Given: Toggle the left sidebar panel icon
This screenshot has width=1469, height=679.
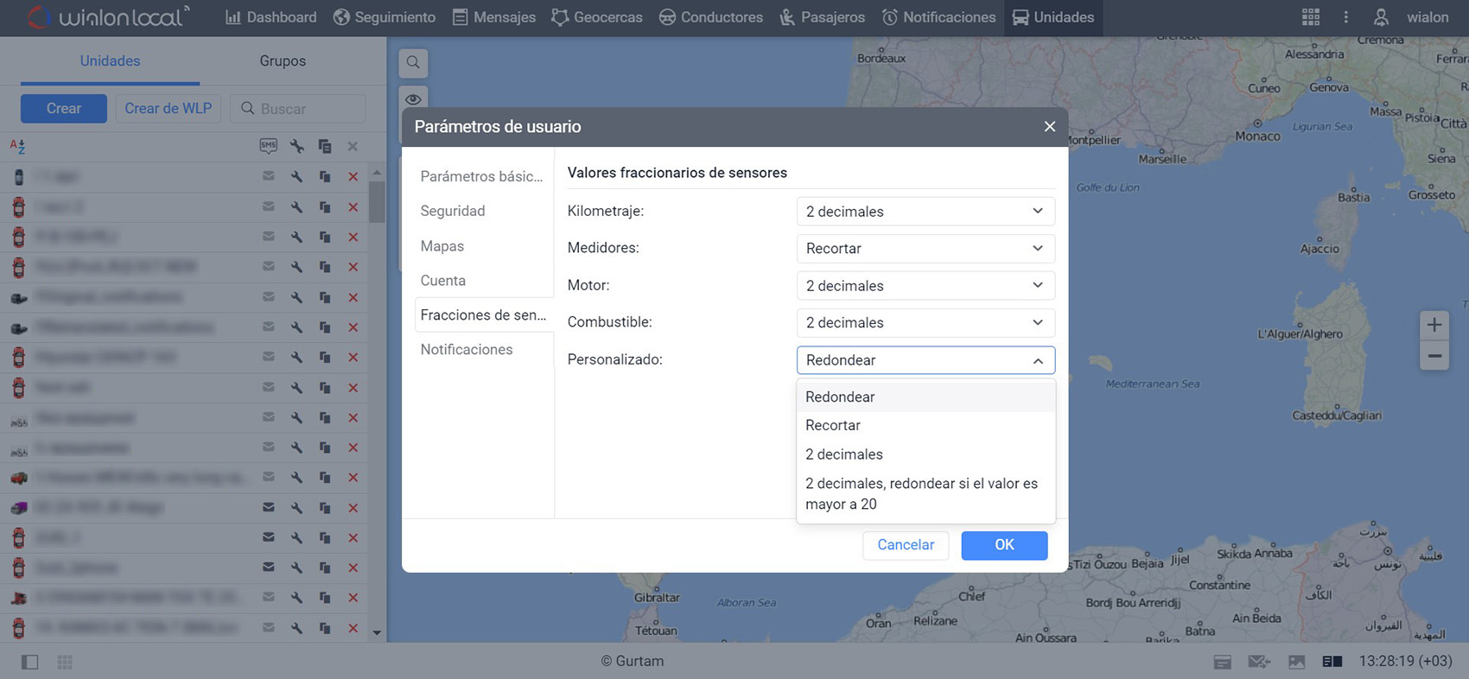Looking at the screenshot, I should (x=29, y=662).
